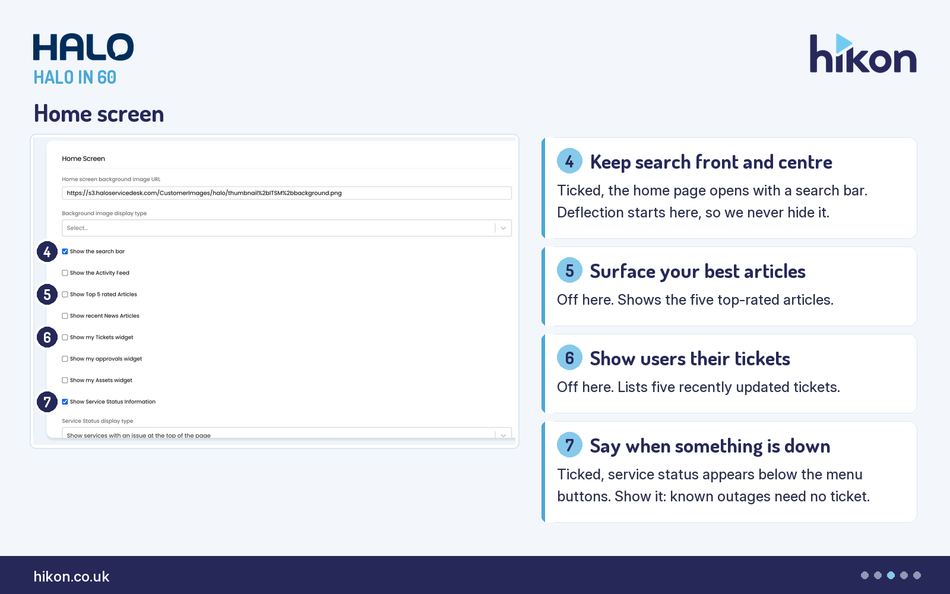The image size is (950, 594).
Task: Click the hikon logo
Action: click(x=863, y=53)
